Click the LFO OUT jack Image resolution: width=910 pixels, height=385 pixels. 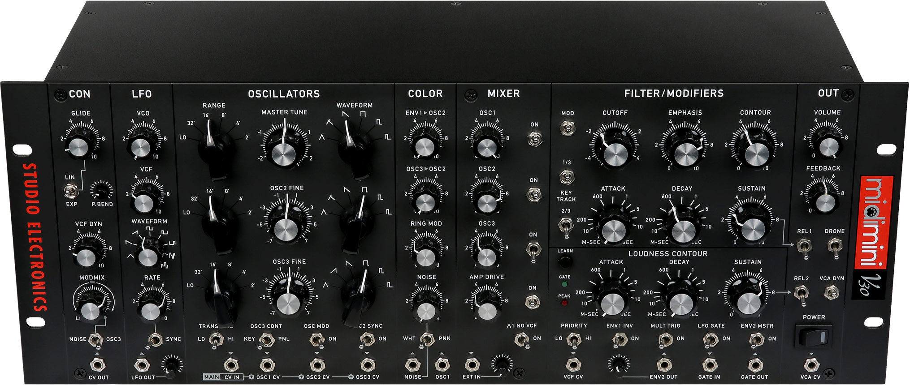click(x=142, y=365)
